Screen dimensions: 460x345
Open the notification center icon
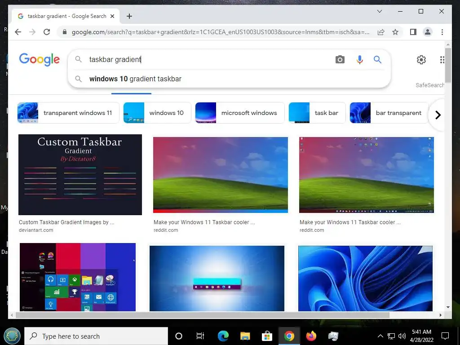(x=445, y=336)
